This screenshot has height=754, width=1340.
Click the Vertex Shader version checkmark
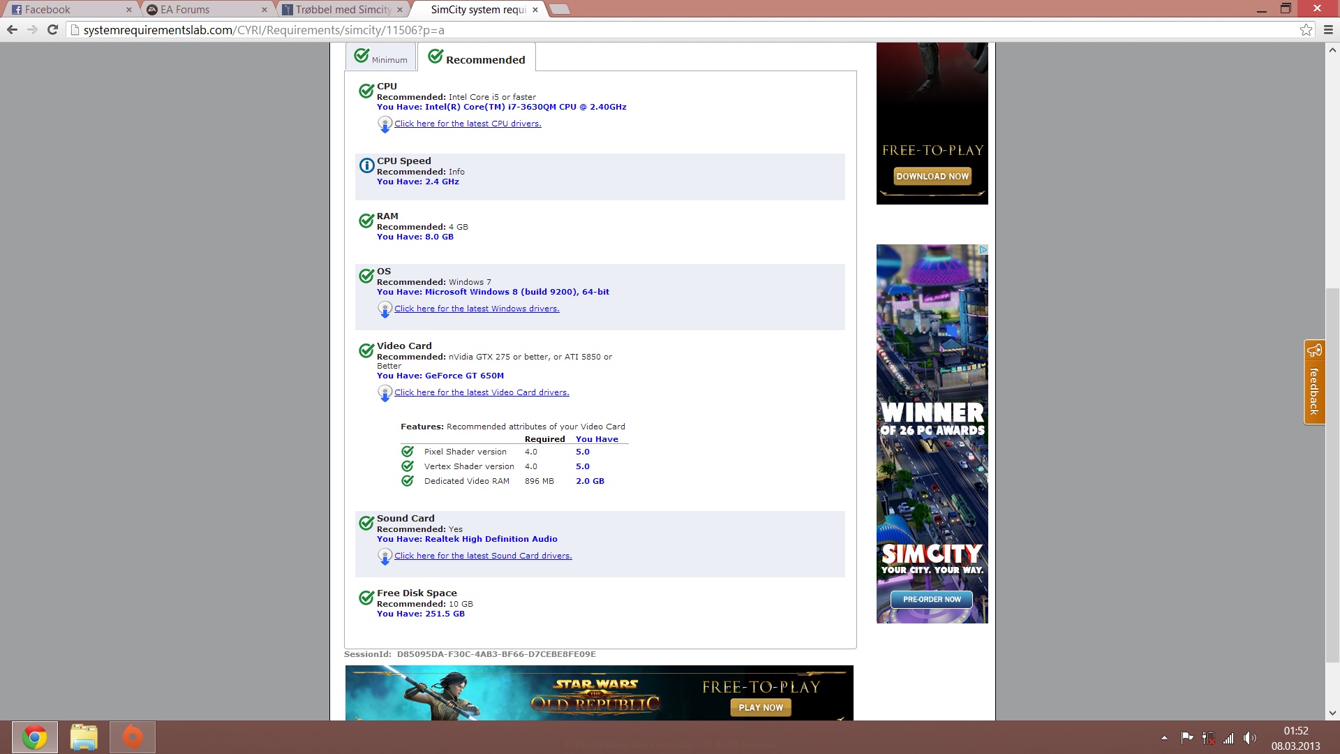408,466
